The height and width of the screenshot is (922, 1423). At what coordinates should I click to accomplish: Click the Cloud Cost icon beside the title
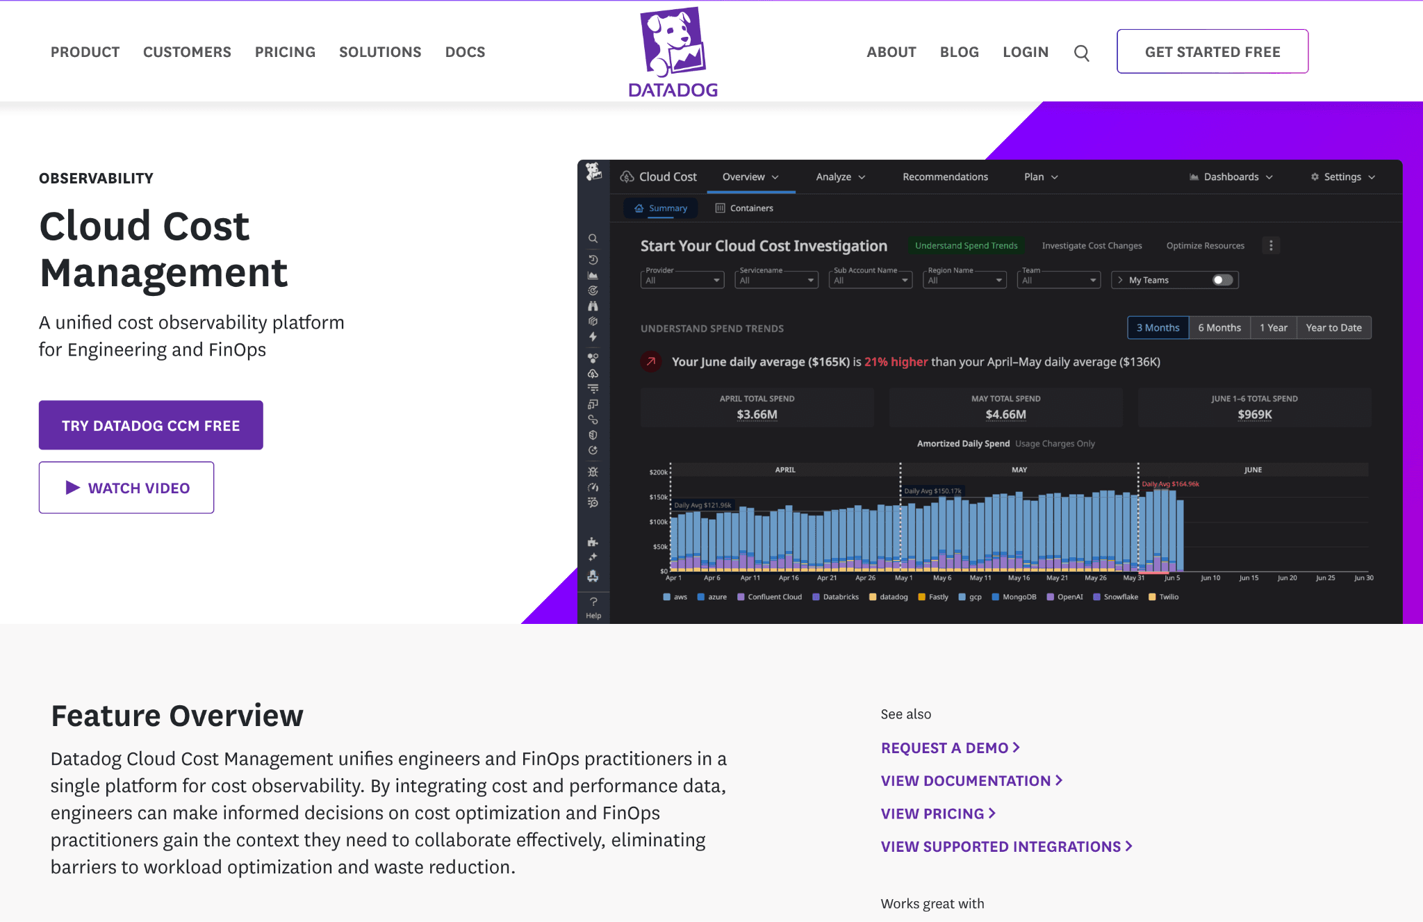[x=627, y=176]
